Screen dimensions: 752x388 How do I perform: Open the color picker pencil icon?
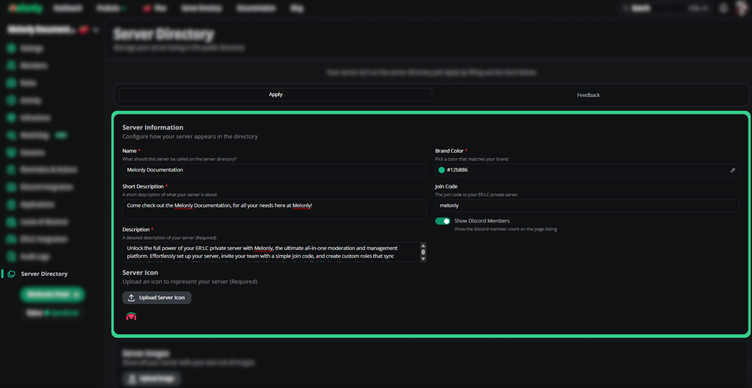coord(732,170)
